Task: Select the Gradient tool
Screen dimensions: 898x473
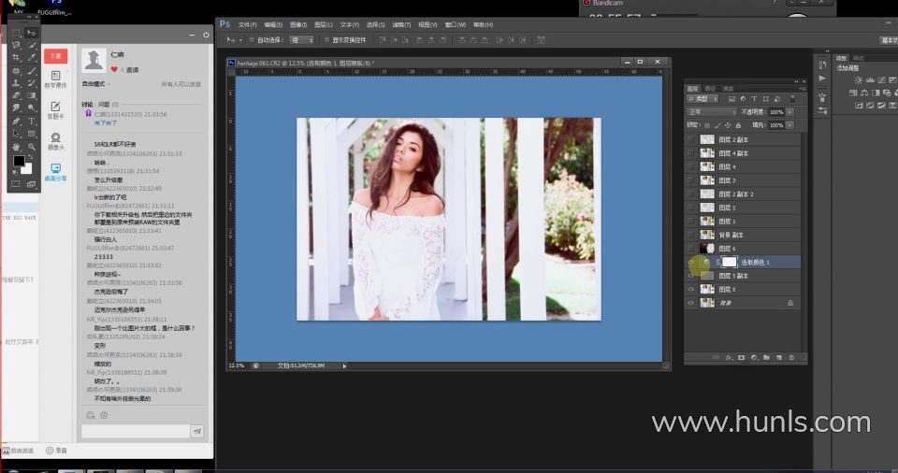Action: point(32,95)
